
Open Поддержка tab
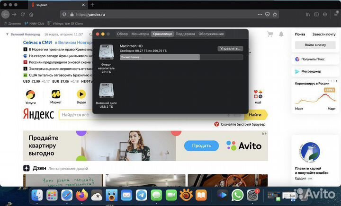pyautogui.click(x=185, y=34)
